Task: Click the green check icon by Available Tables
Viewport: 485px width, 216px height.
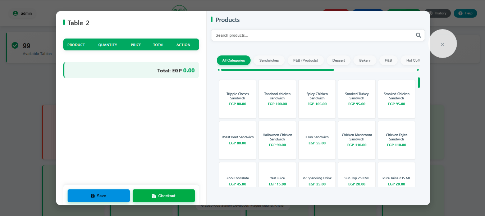Action: (x=15, y=45)
